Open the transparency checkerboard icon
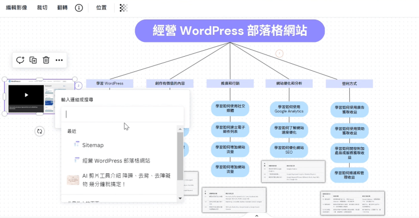This screenshot has height=218, width=419. pyautogui.click(x=123, y=8)
